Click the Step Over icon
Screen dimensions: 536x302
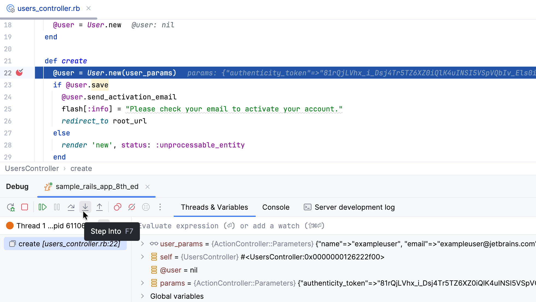[x=71, y=207]
